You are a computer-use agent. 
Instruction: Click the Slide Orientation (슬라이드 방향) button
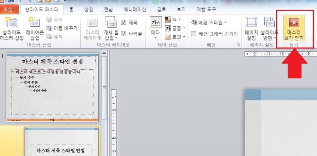coord(269,28)
